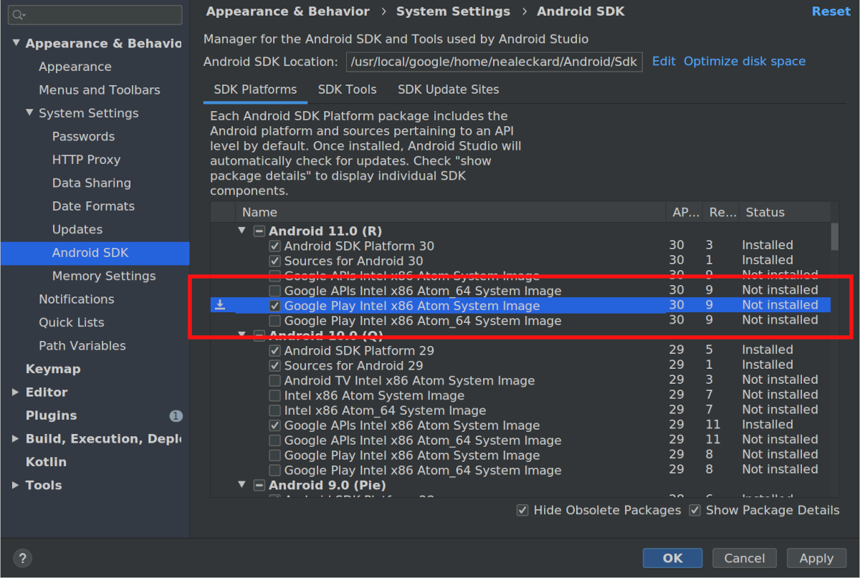Click the download icon beside the selected system image
This screenshot has width=860, height=578.
221,304
